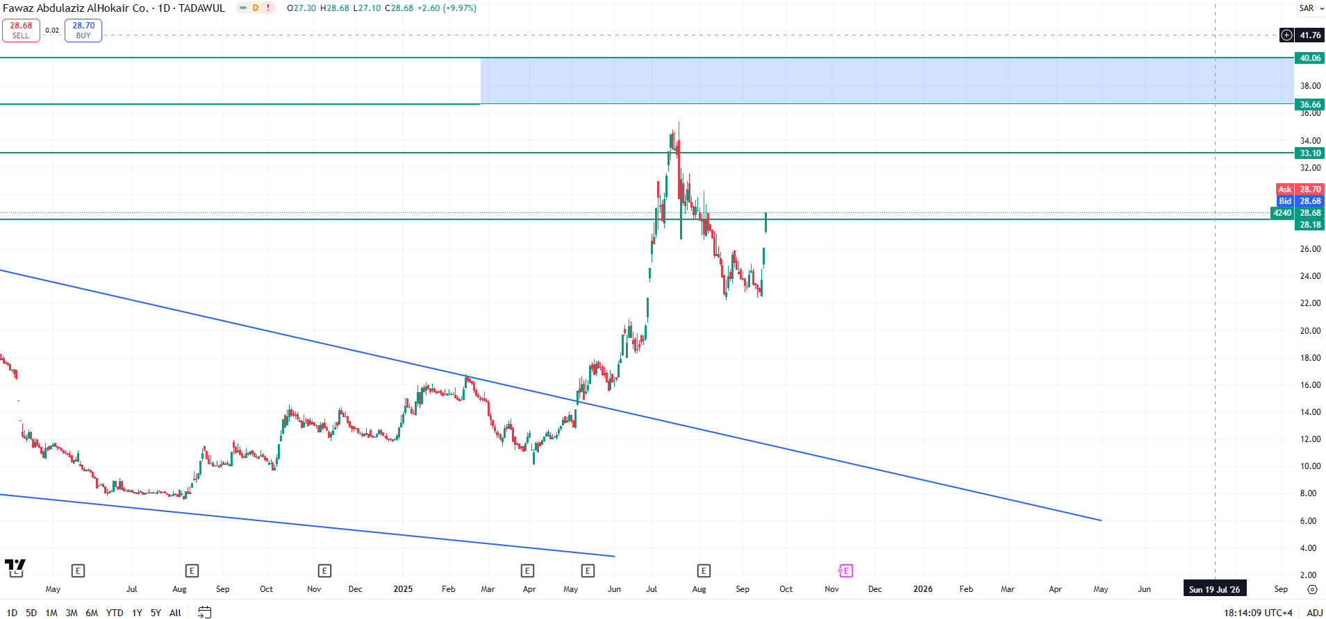Click the earnings marker near April 2025
Viewport: 1326px width, 619px height.
point(527,571)
